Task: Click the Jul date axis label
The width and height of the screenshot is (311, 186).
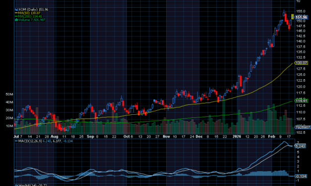Action: (x=16, y=137)
